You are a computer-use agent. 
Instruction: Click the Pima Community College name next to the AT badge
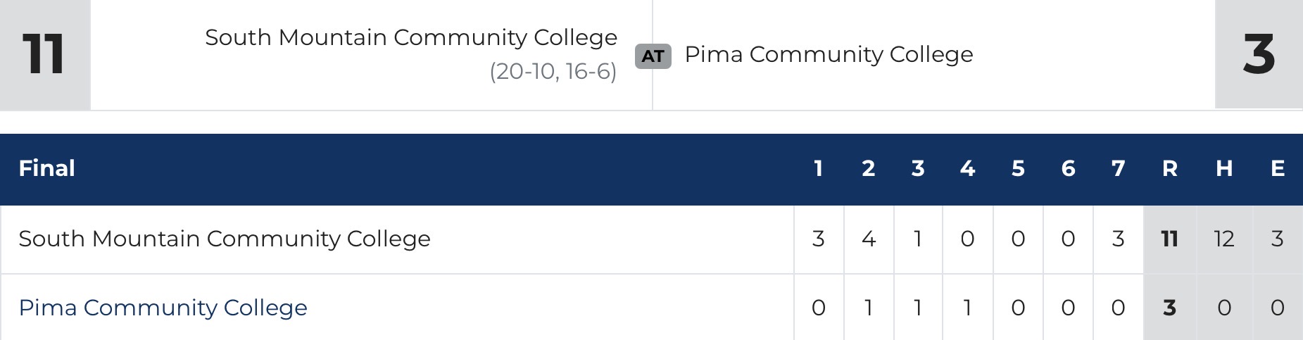[829, 54]
